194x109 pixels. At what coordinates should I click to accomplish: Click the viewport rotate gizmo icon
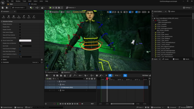point(113,12)
